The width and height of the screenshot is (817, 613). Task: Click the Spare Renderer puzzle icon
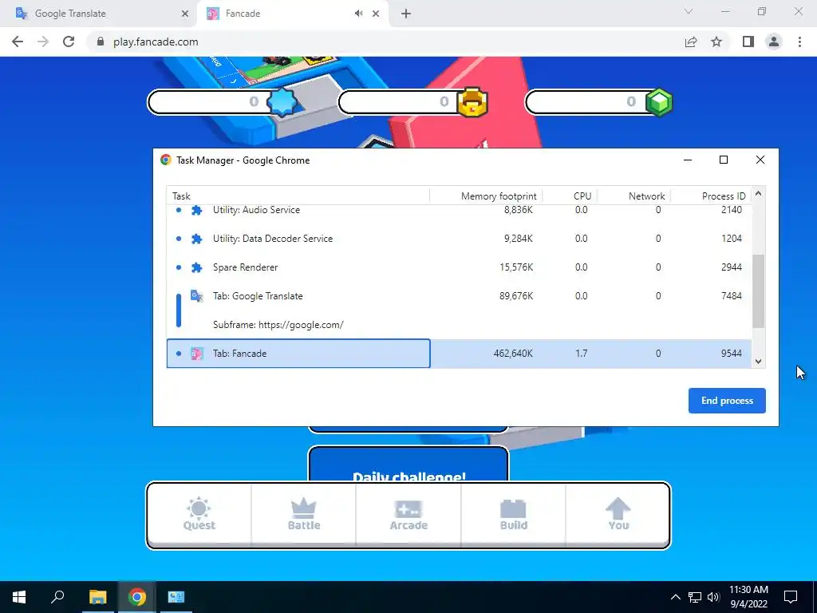pyautogui.click(x=196, y=267)
